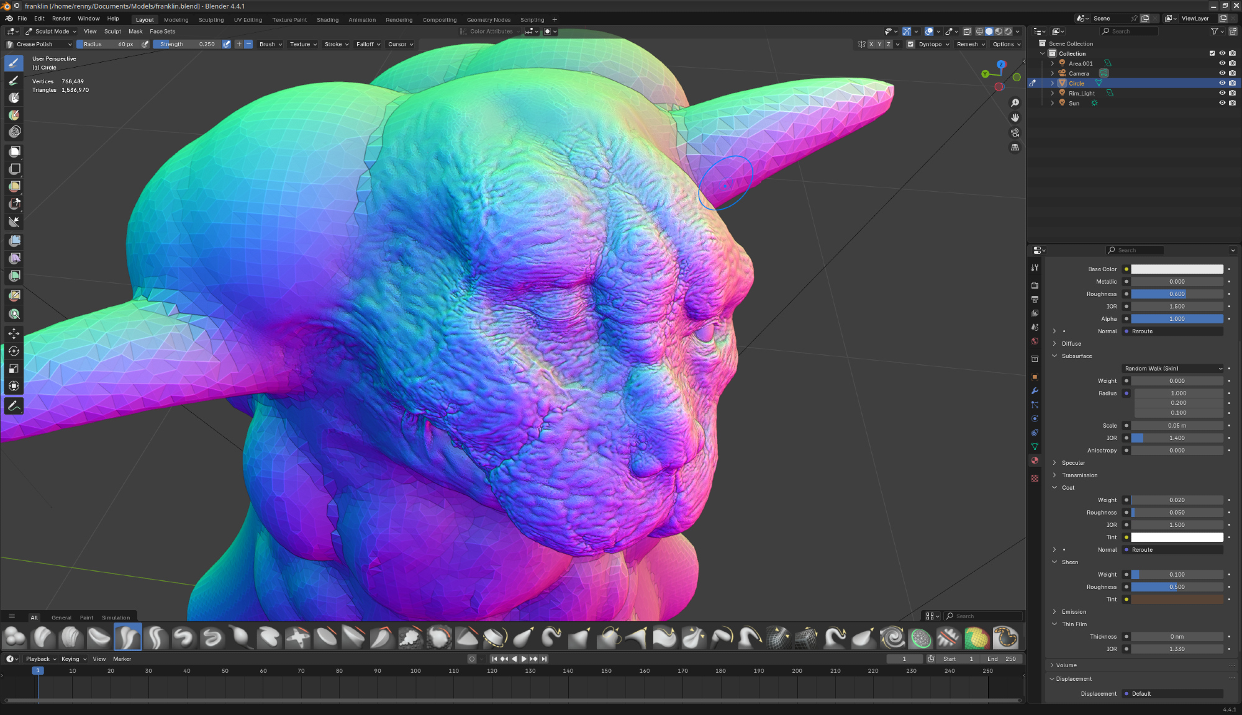Open Random Walk (Skin) subsurface method dropdown

click(x=1172, y=369)
